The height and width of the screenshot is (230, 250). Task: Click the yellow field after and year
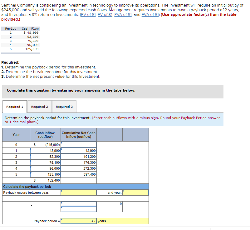point(137,192)
